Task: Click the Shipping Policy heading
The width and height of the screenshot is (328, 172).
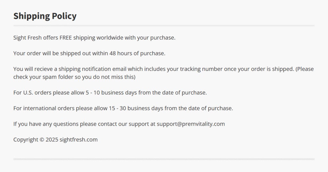Action: point(45,16)
